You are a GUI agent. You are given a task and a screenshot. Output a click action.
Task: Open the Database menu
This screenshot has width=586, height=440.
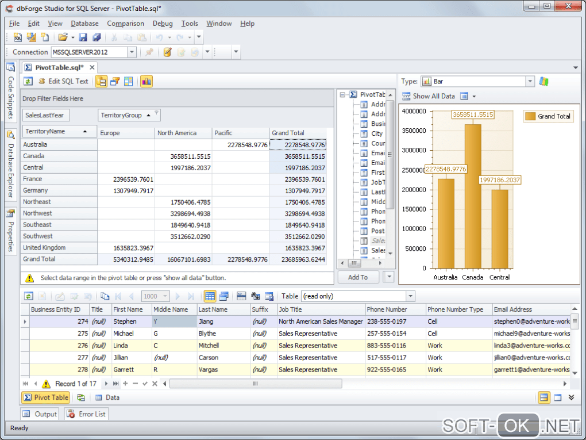point(84,24)
